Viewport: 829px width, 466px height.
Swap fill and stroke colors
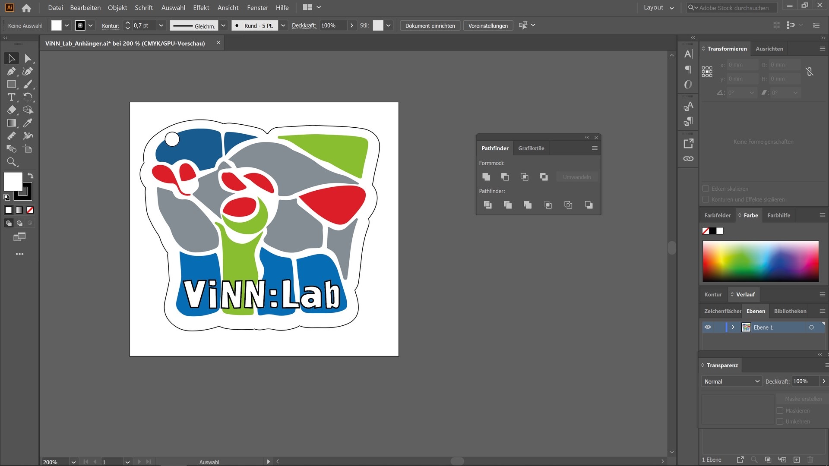(30, 176)
